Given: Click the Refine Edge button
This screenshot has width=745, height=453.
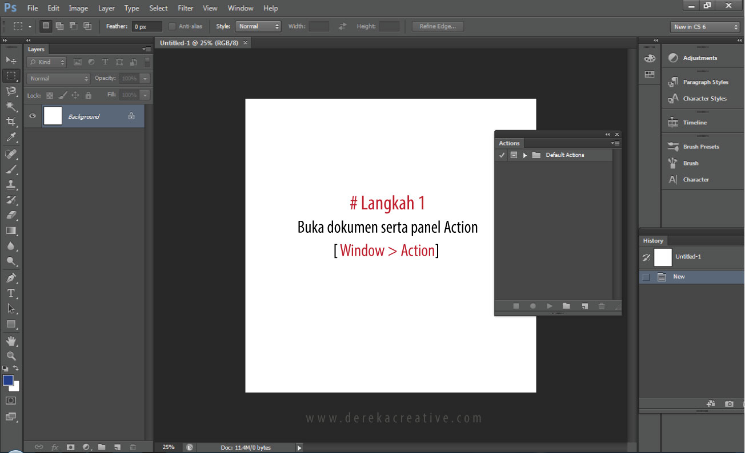Looking at the screenshot, I should click(x=438, y=26).
